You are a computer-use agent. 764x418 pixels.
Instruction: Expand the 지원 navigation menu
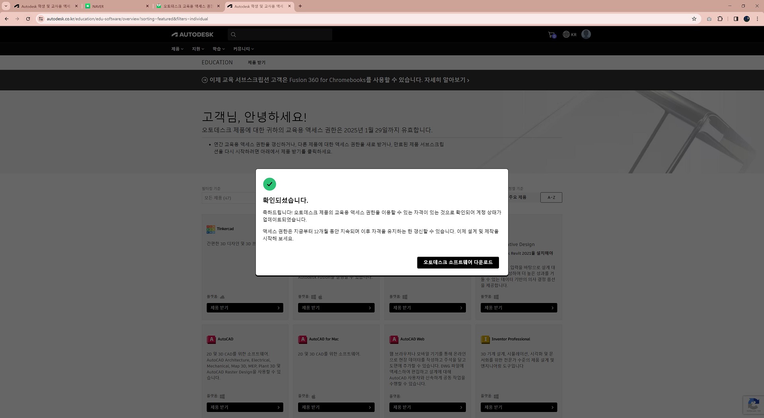tap(198, 49)
